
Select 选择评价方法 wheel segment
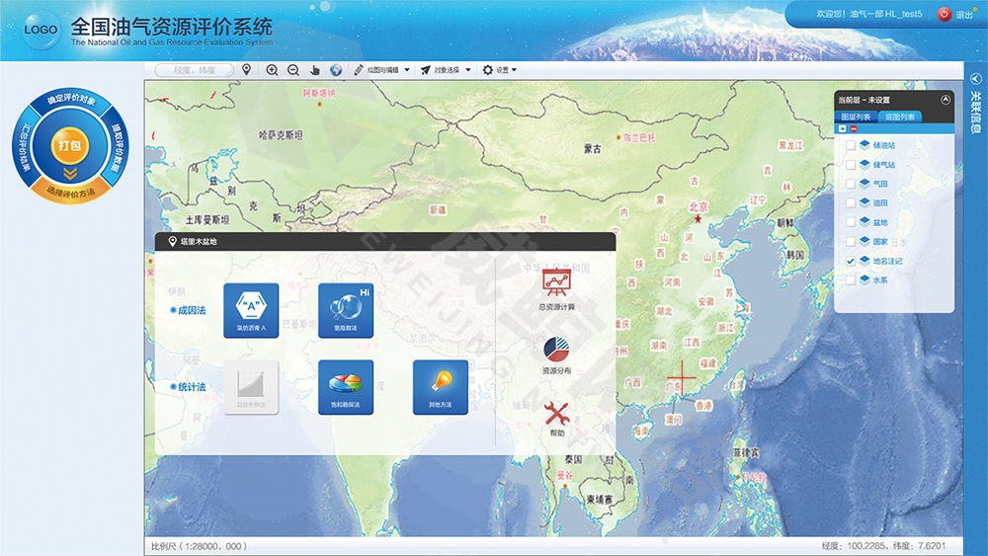click(70, 192)
